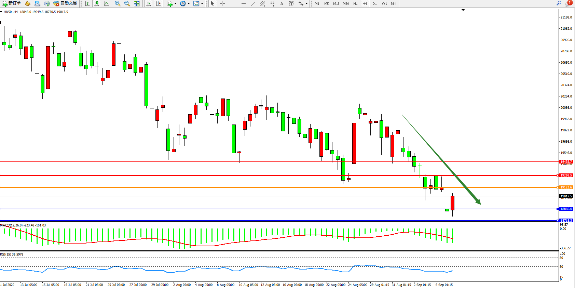Select the trendline drawing tool

pyautogui.click(x=253, y=3)
